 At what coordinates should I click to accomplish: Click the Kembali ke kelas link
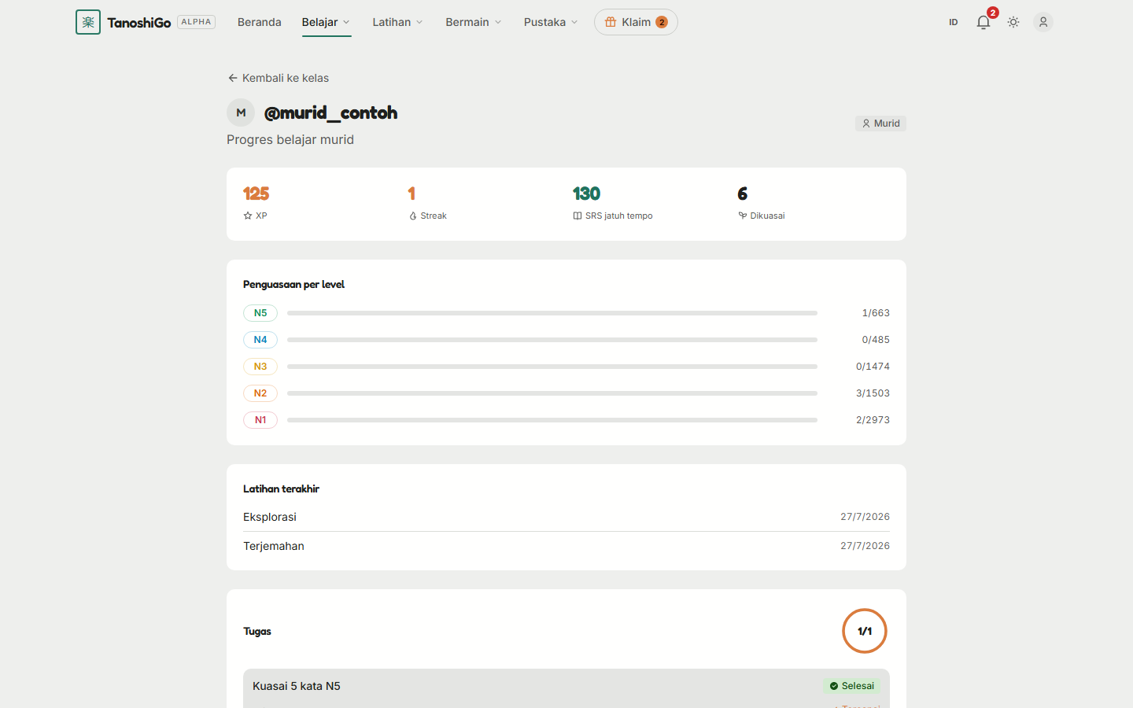(279, 78)
